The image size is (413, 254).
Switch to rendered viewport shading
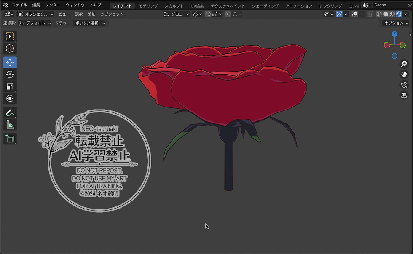(399, 14)
